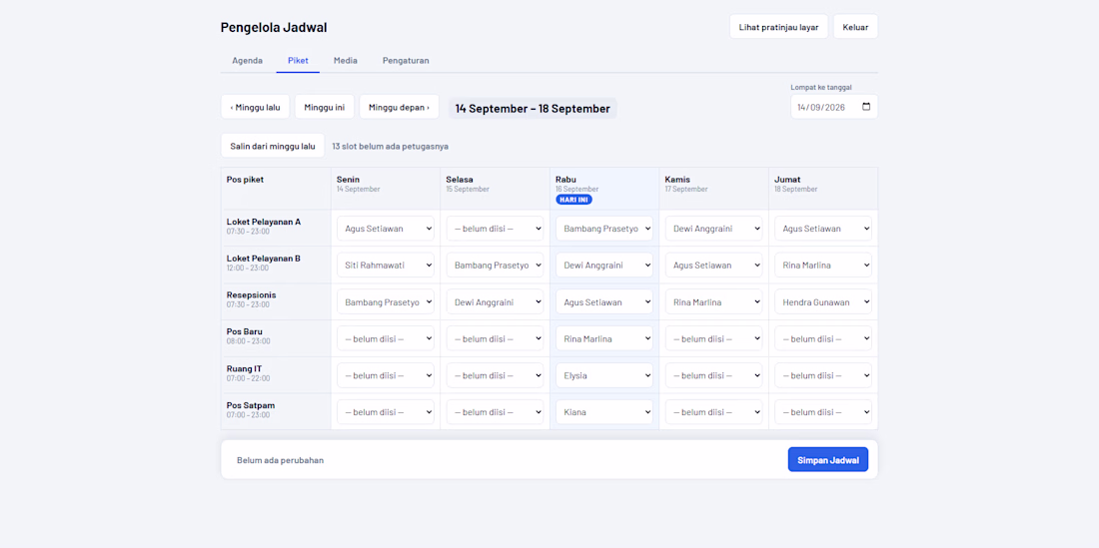Open Loket Pelayanan A Senin dropdown
The height and width of the screenshot is (548, 1099).
coord(386,229)
